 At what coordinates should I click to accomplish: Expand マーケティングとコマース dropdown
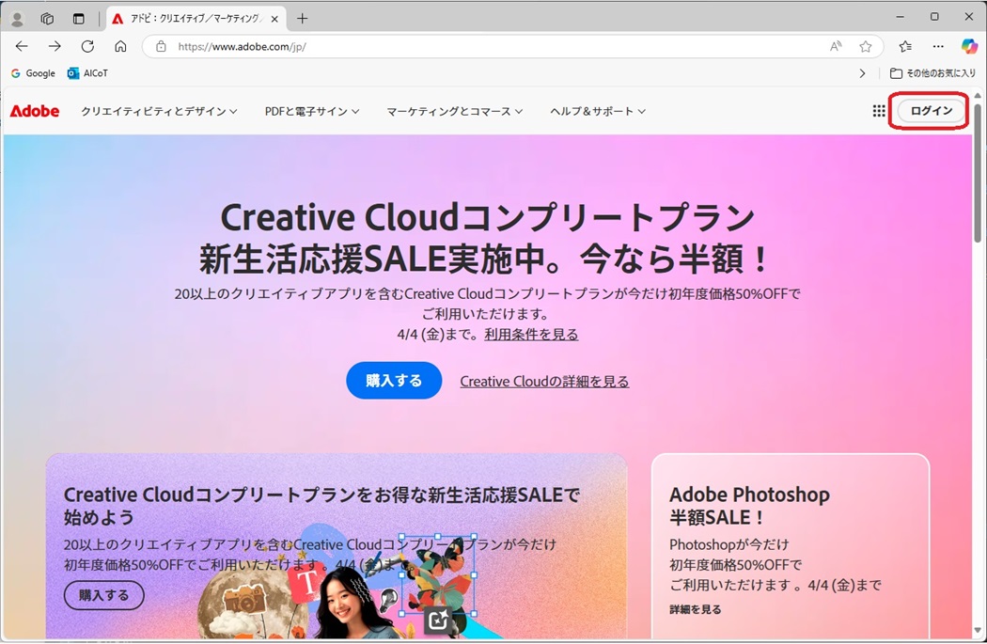point(454,111)
